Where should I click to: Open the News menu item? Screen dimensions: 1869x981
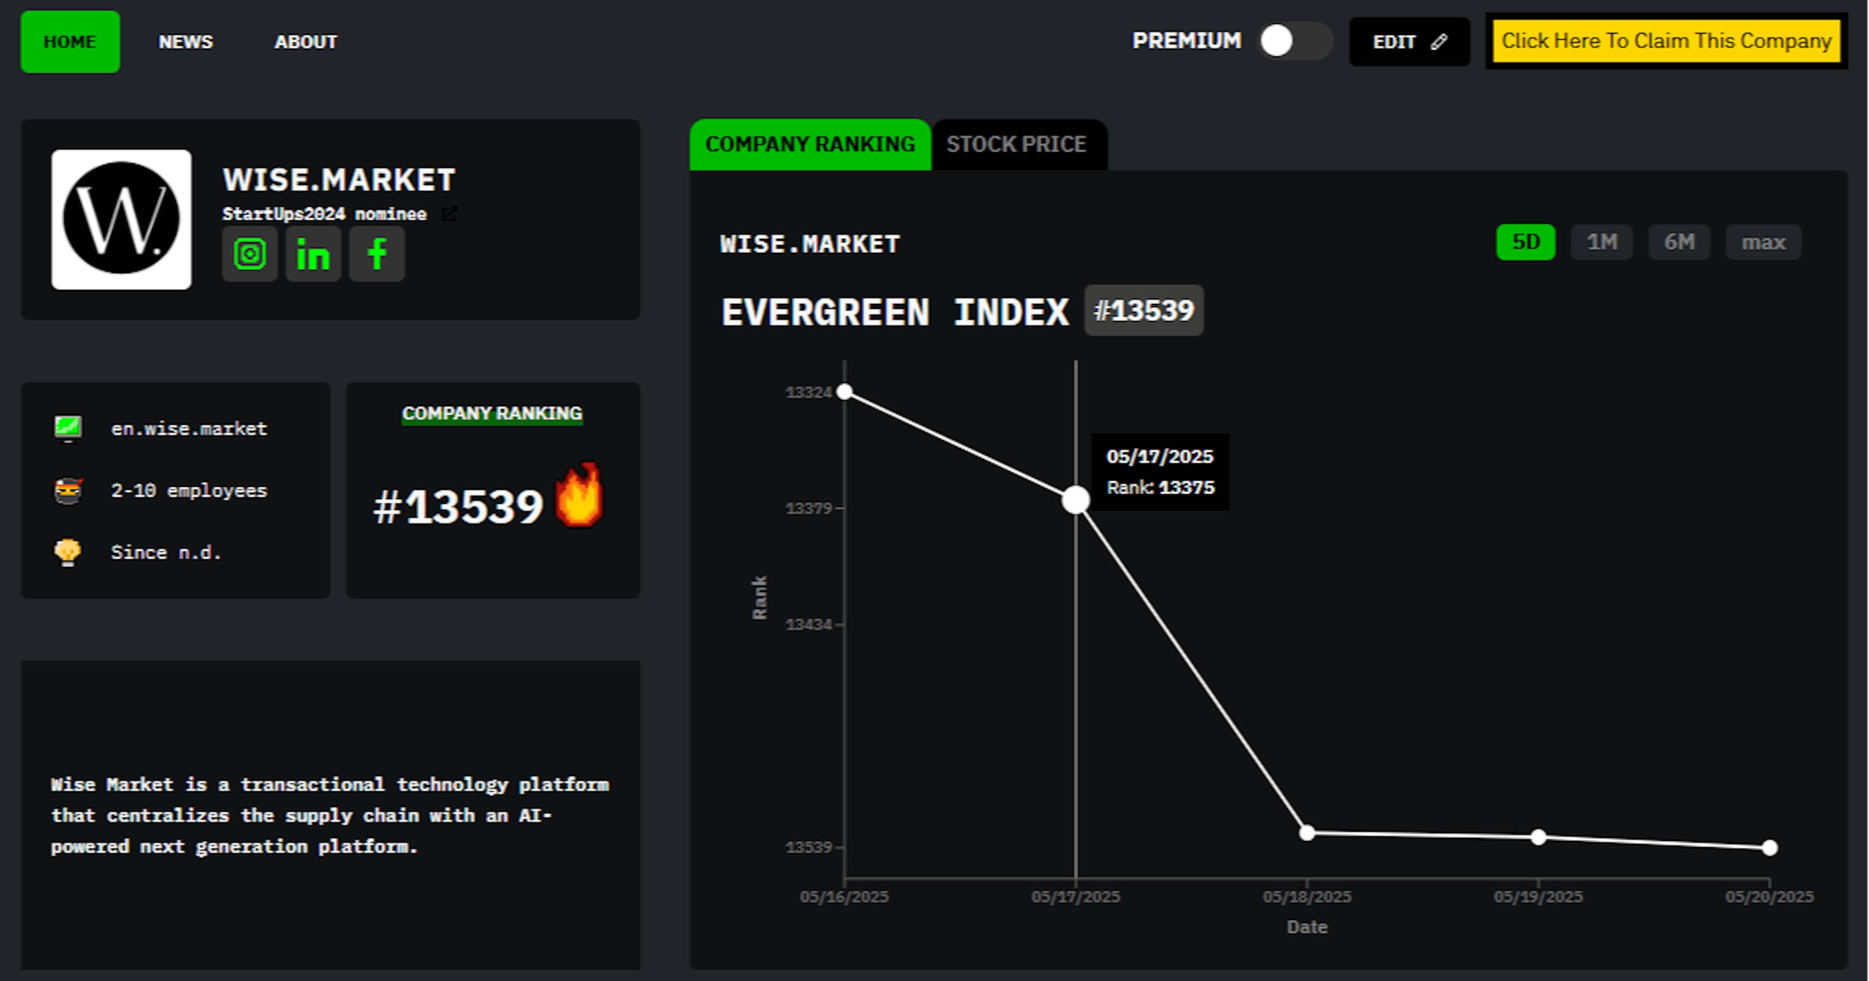pos(186,42)
